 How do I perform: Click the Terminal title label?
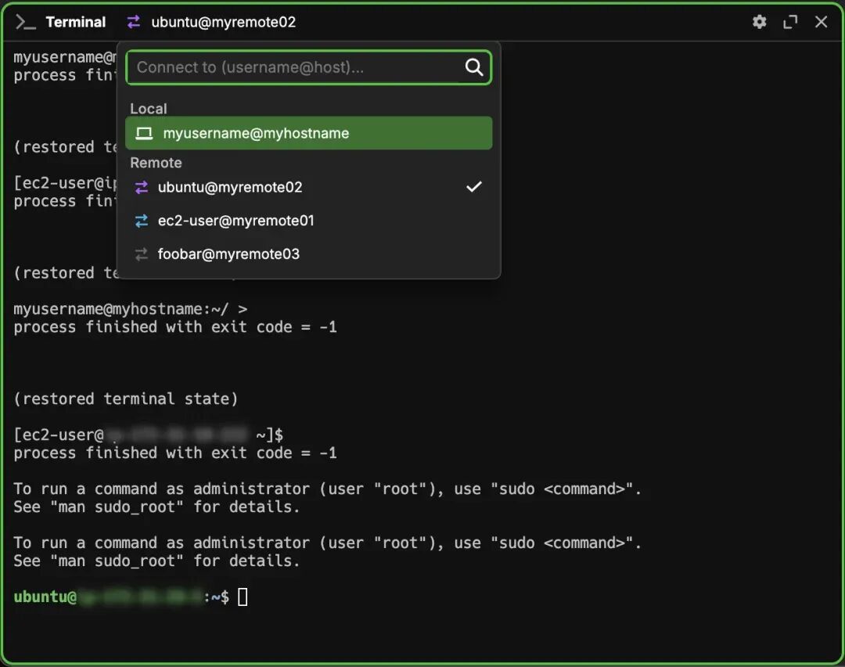click(75, 22)
